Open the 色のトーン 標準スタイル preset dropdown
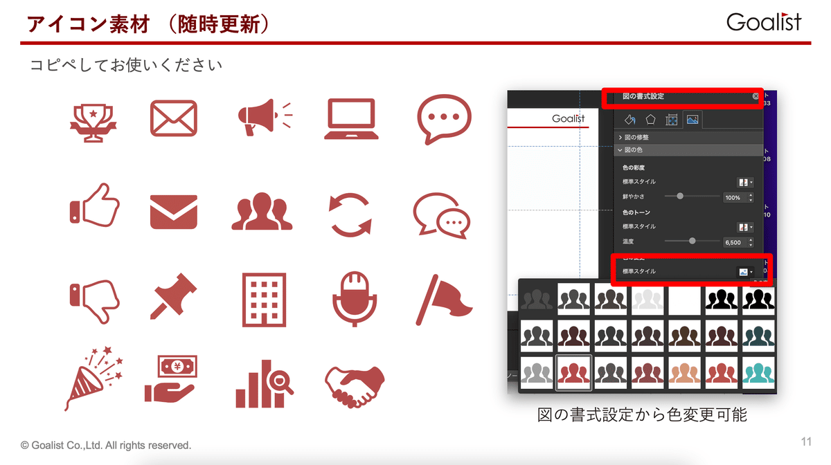This screenshot has height=465, width=831. (x=746, y=226)
